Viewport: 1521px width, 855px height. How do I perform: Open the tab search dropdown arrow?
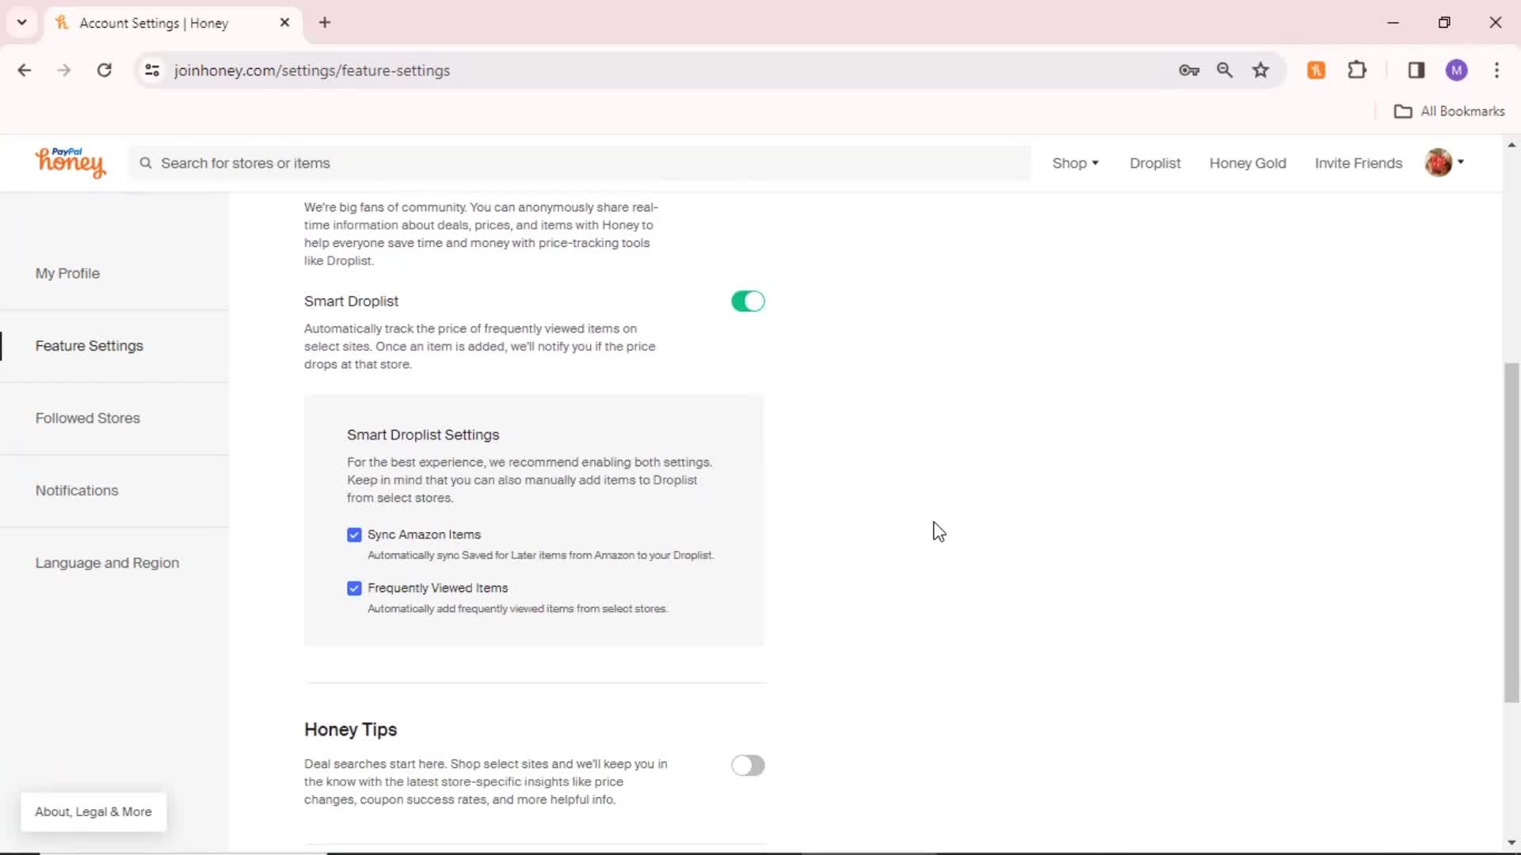coord(22,23)
